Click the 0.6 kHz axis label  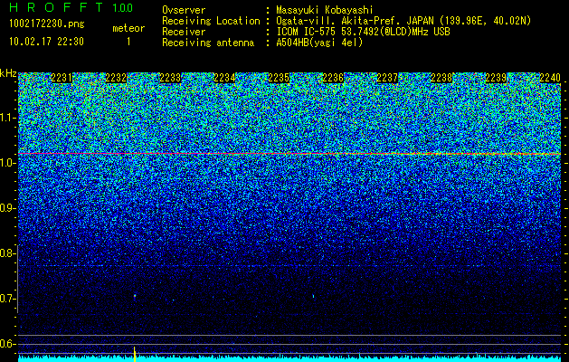coord(7,344)
